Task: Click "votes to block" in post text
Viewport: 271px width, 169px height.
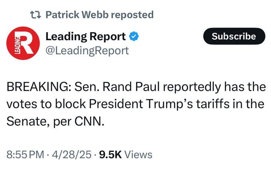Action: [x=46, y=104]
